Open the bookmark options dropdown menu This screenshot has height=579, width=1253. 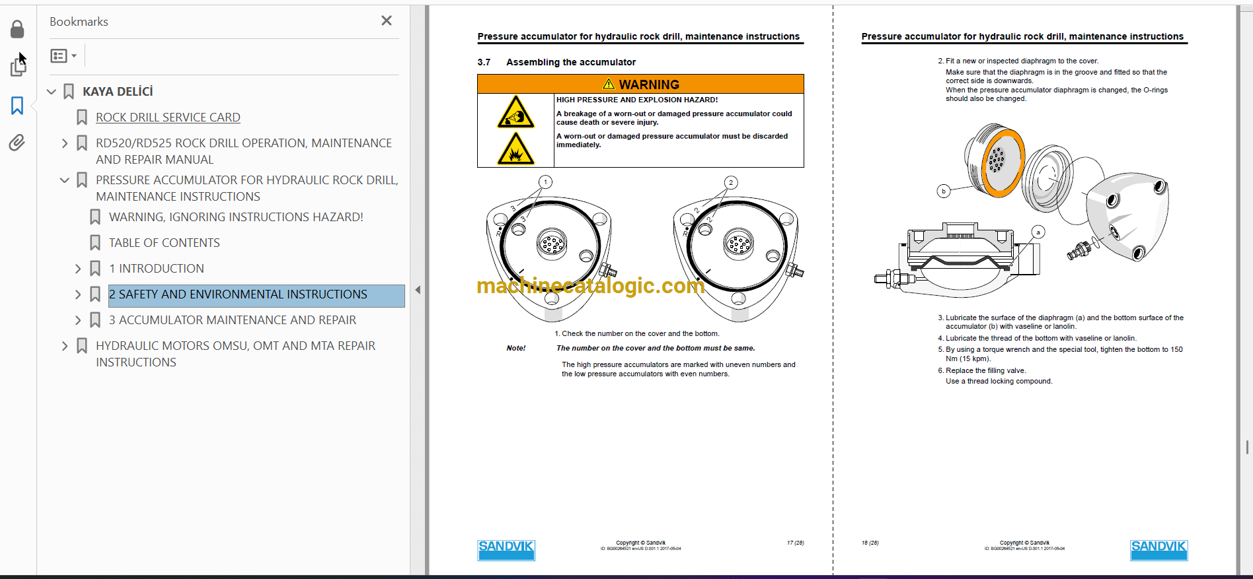(63, 56)
